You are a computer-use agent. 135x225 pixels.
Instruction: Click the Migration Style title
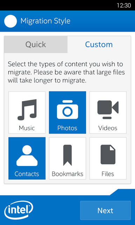coord(45,21)
